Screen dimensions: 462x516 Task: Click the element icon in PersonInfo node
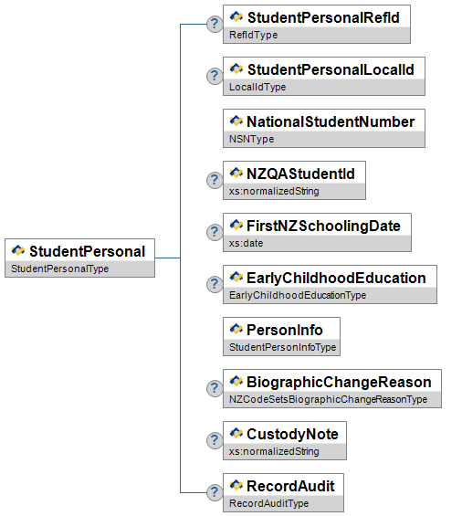(x=236, y=329)
